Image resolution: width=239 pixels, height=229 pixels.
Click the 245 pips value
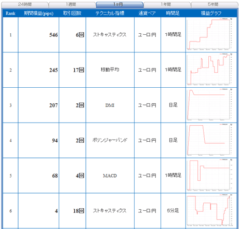[54, 70]
